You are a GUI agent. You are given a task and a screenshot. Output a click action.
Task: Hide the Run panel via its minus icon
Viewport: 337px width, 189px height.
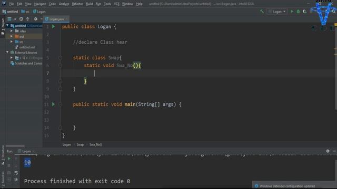334,151
